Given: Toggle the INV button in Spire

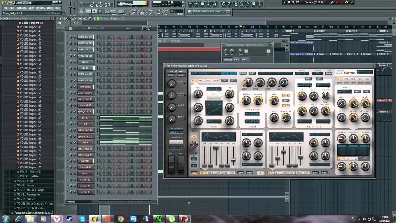Looking at the screenshot, I should pyautogui.click(x=286, y=101).
